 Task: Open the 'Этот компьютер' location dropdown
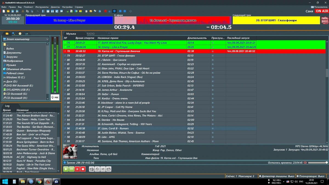point(26,39)
